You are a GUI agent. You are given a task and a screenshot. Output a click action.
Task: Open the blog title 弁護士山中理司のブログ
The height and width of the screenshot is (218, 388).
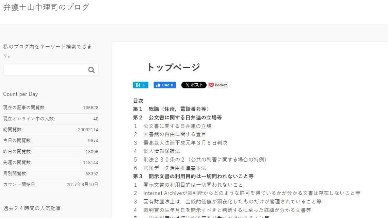click(46, 7)
